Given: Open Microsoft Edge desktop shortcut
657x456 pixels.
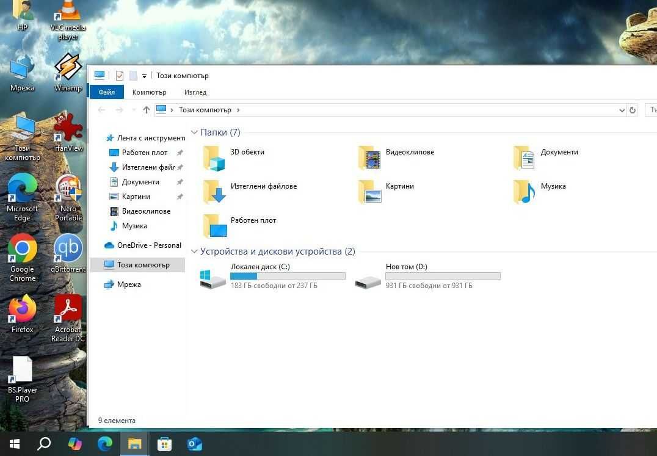Looking at the screenshot, I should point(22,197).
